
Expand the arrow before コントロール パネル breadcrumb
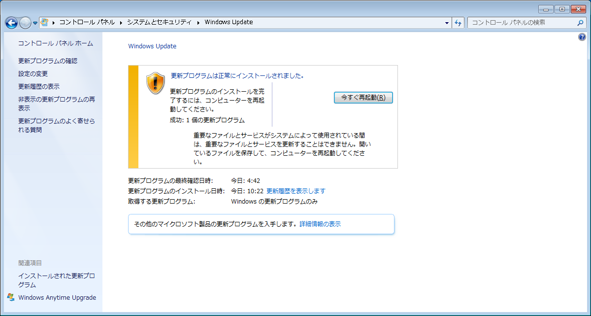click(x=53, y=22)
